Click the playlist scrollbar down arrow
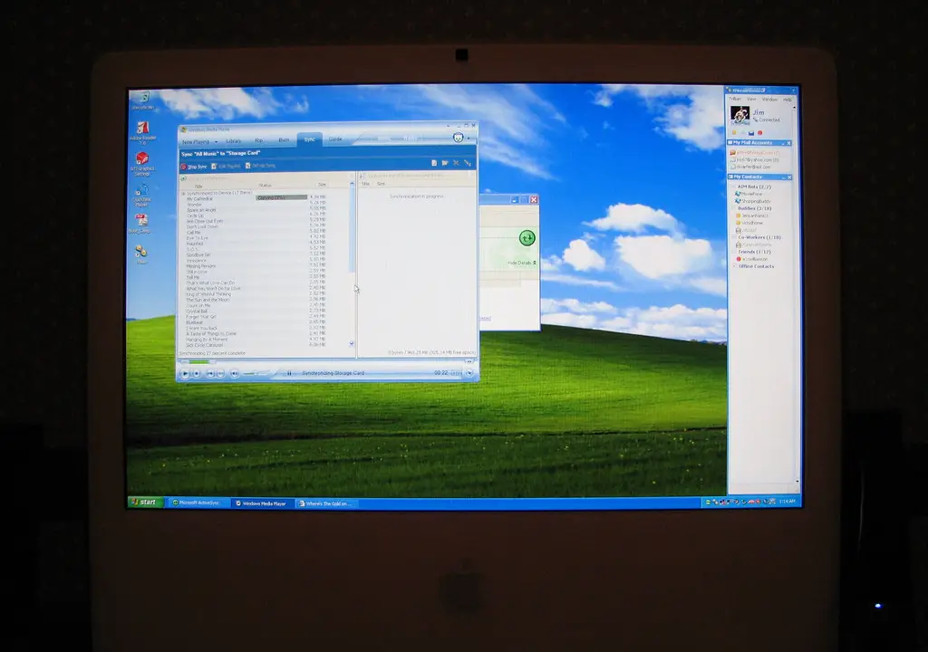The image size is (928, 652). pos(352,344)
